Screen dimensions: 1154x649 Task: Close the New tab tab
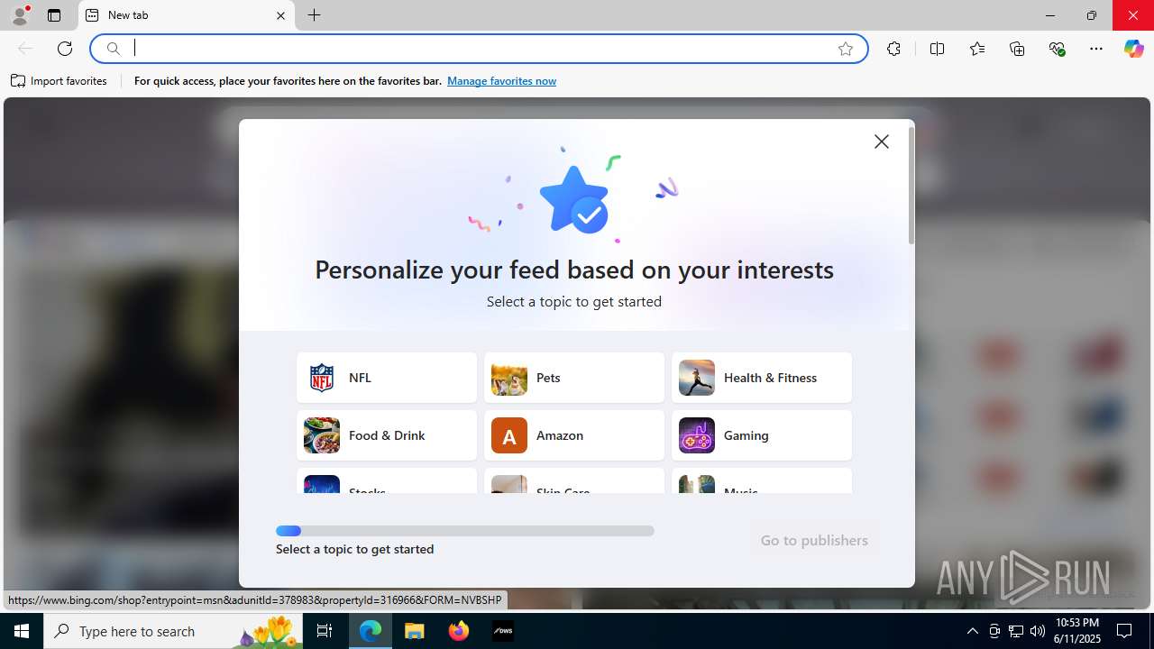280,15
